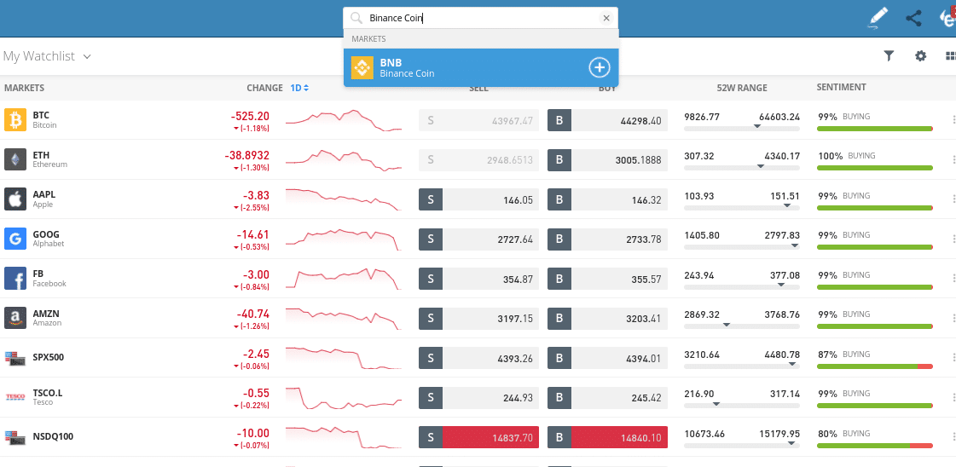Click the Sell button for TSCO.L at 244.93
Viewport: 956px width, 467px height.
(478, 397)
